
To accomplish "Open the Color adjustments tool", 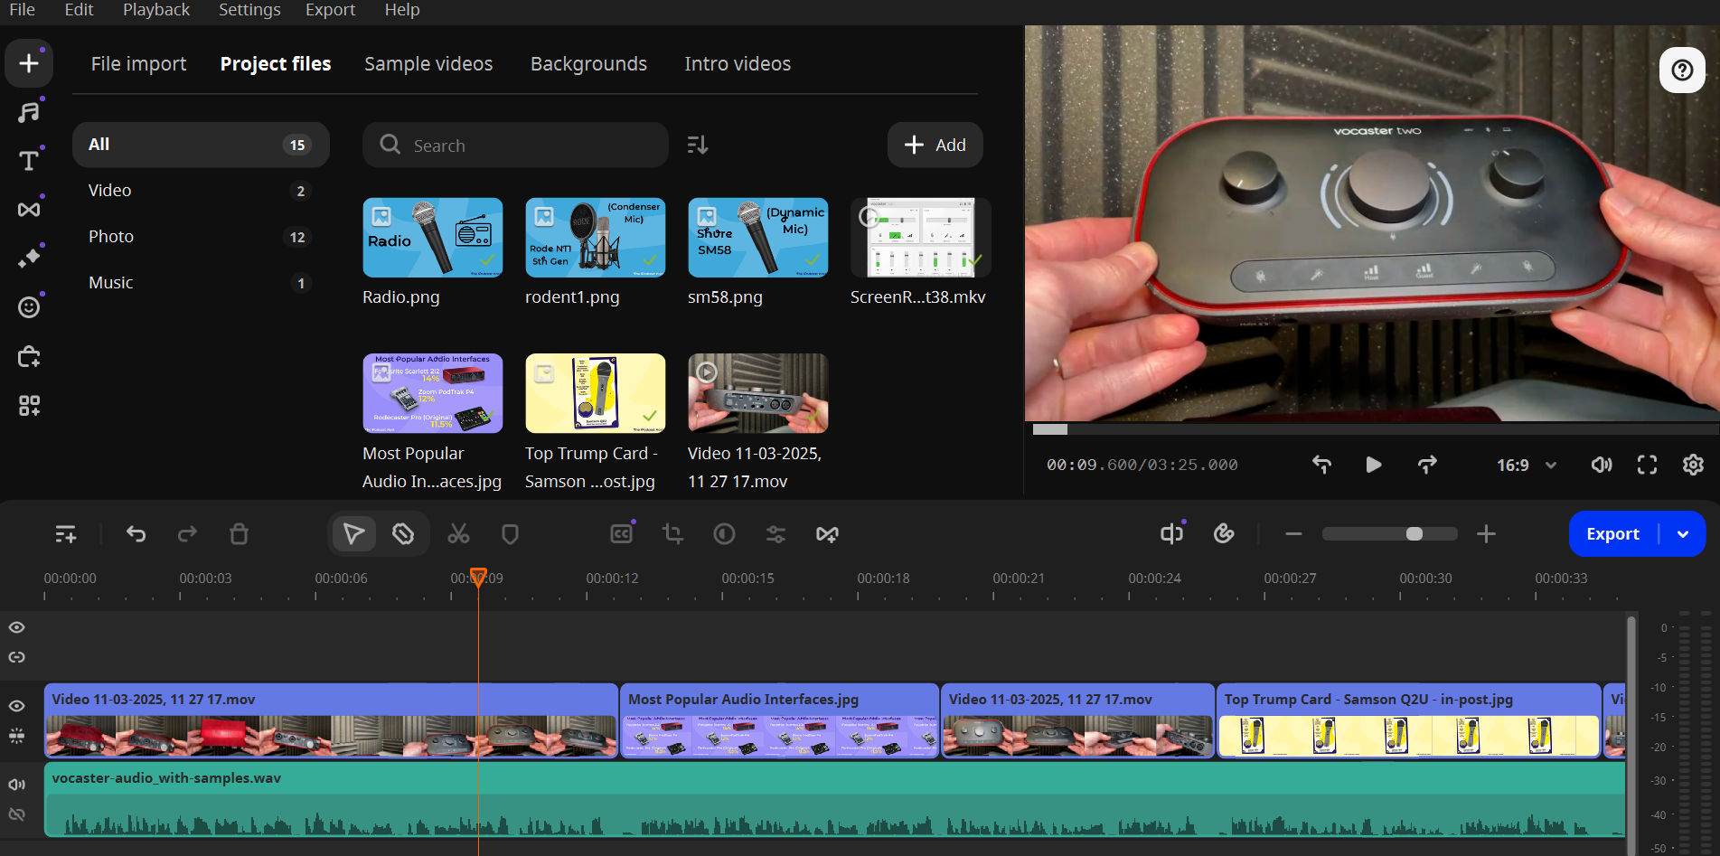I will click(724, 534).
